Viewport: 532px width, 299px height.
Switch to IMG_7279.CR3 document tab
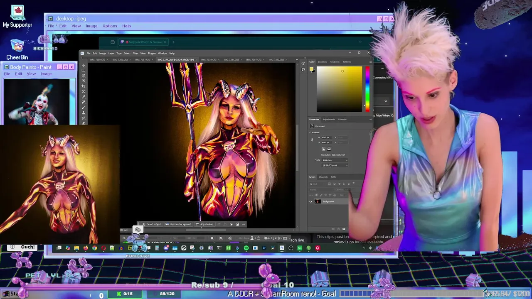coord(209,60)
